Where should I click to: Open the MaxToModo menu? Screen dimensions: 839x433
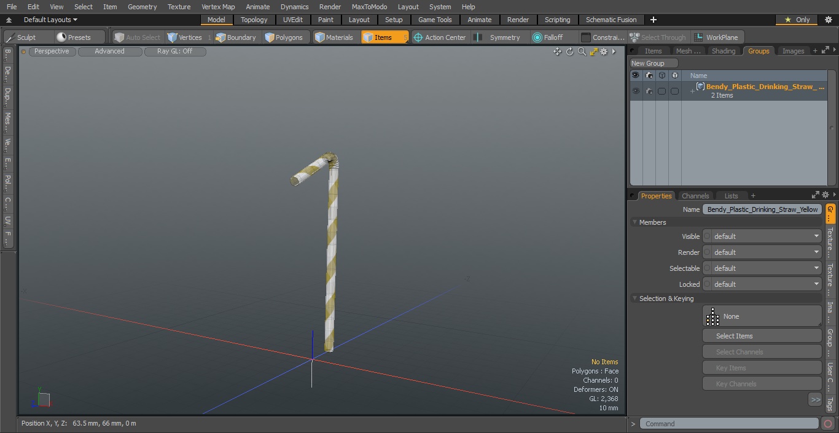pyautogui.click(x=369, y=7)
